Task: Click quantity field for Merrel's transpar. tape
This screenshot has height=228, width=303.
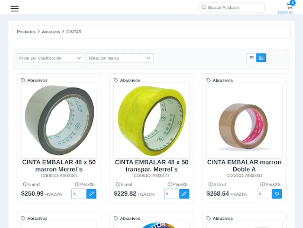Action: (172, 194)
